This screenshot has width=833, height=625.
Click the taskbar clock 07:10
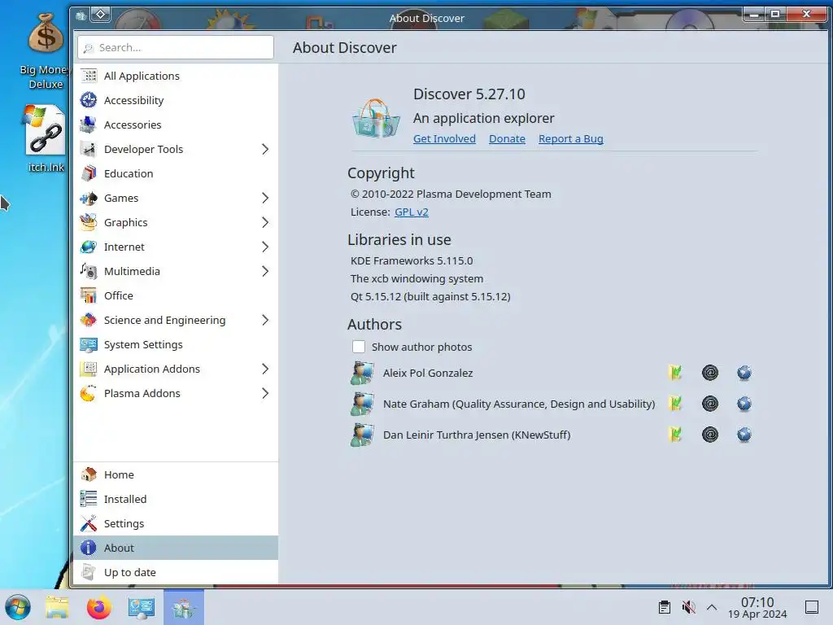tap(757, 602)
